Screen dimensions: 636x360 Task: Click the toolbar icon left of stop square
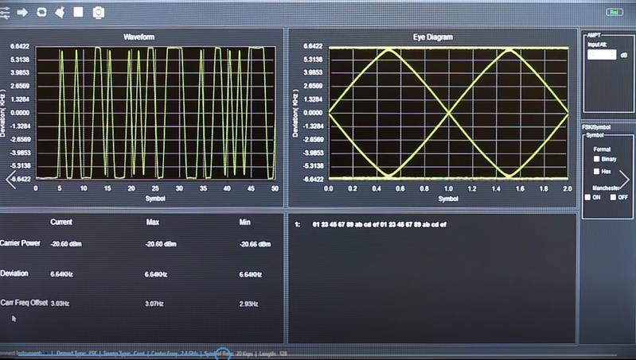coord(60,12)
